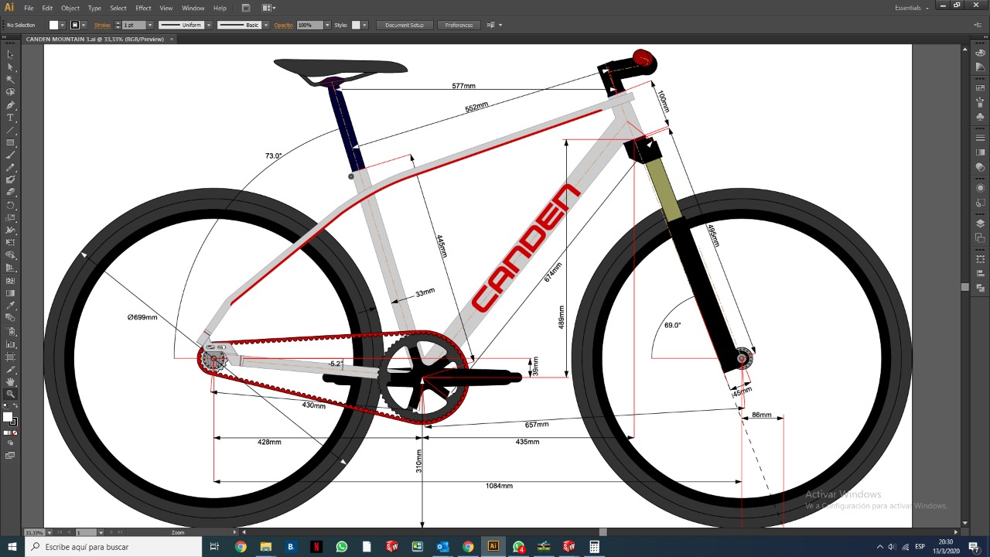Reset to default fill and stroke

pos(5,406)
